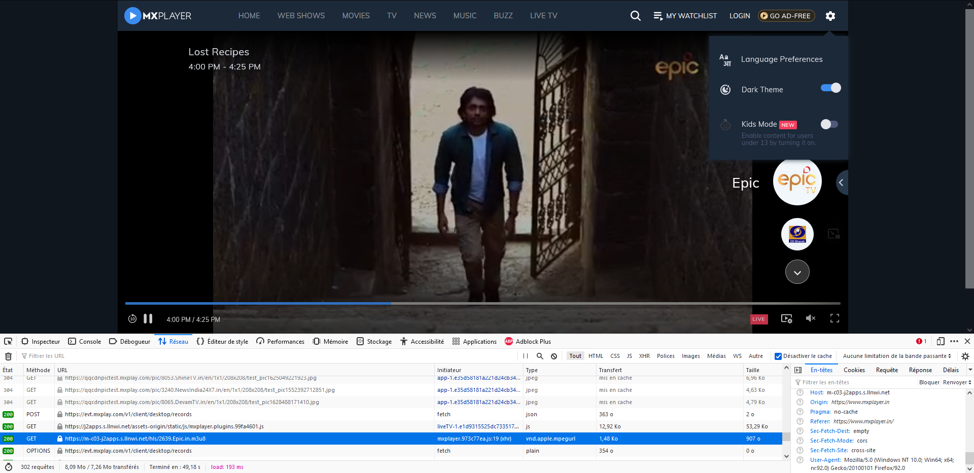
Task: Collapse the Epic channel sidebar
Action: point(841,182)
